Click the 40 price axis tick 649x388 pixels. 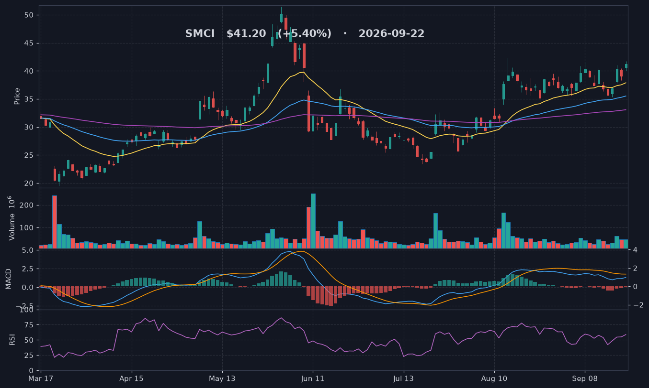(x=29, y=71)
